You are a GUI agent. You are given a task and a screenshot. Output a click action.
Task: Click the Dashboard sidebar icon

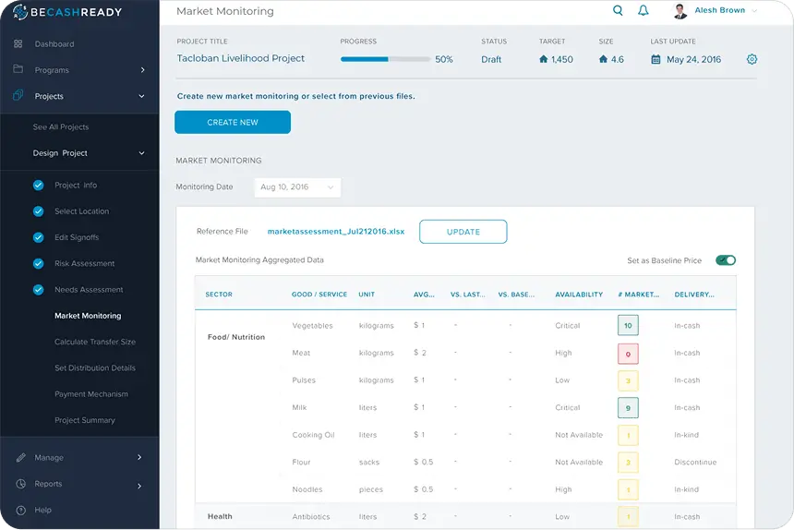[18, 44]
